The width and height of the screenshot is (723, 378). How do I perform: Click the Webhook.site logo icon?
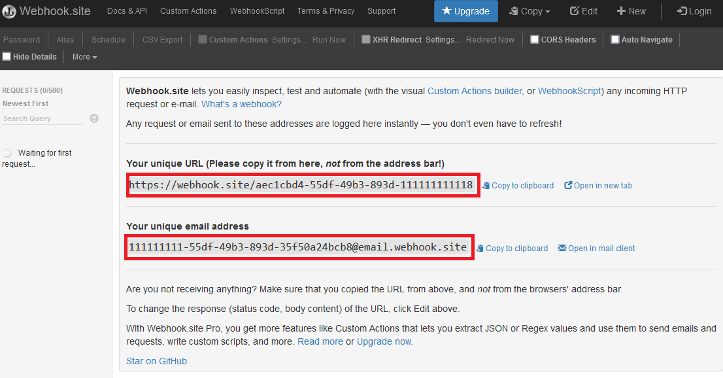tap(8, 11)
